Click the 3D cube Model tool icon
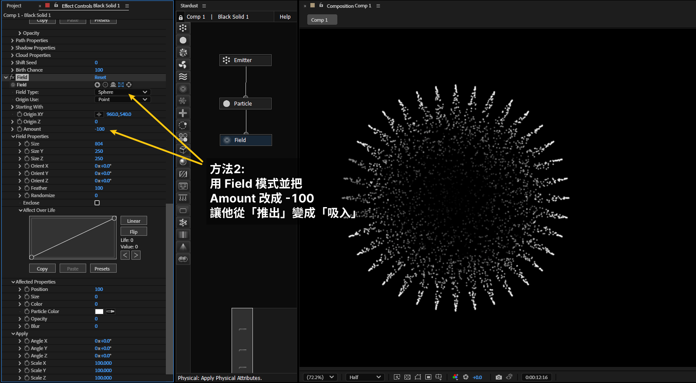 tap(183, 149)
